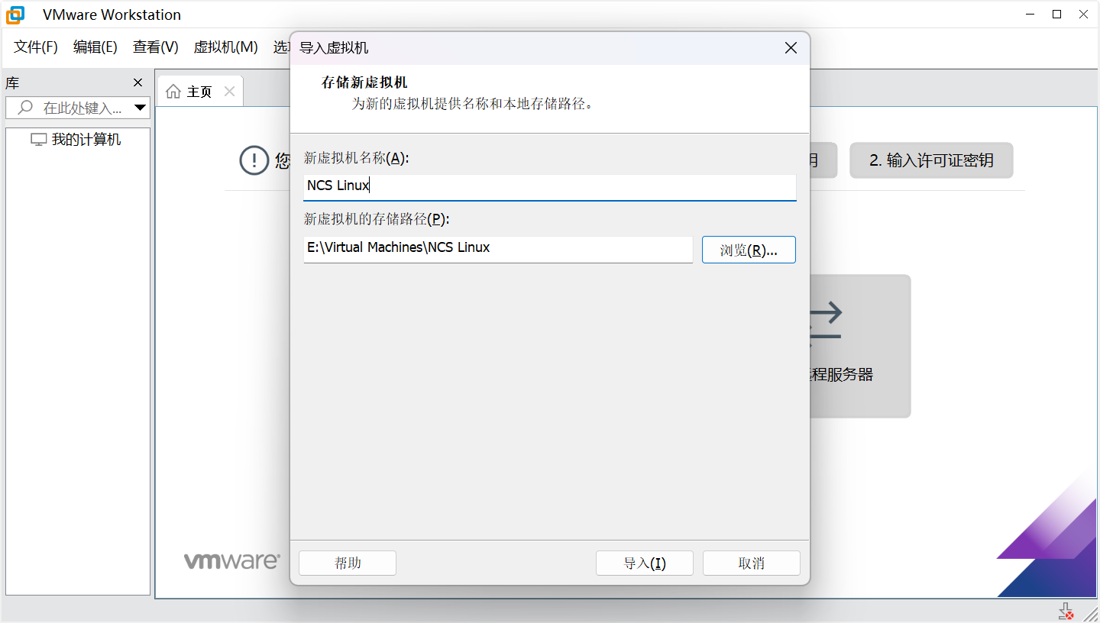The width and height of the screenshot is (1100, 623).
Task: Click the search magnifier icon in library
Action: (x=25, y=108)
